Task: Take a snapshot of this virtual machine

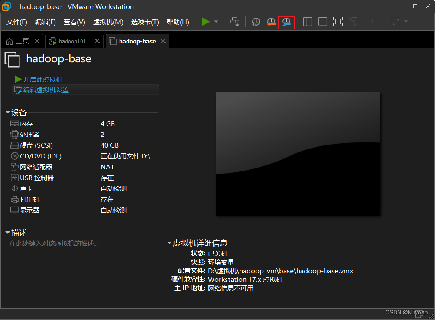Action: pos(256,22)
